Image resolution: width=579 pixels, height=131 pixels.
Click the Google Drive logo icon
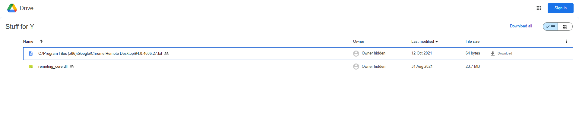12,8
